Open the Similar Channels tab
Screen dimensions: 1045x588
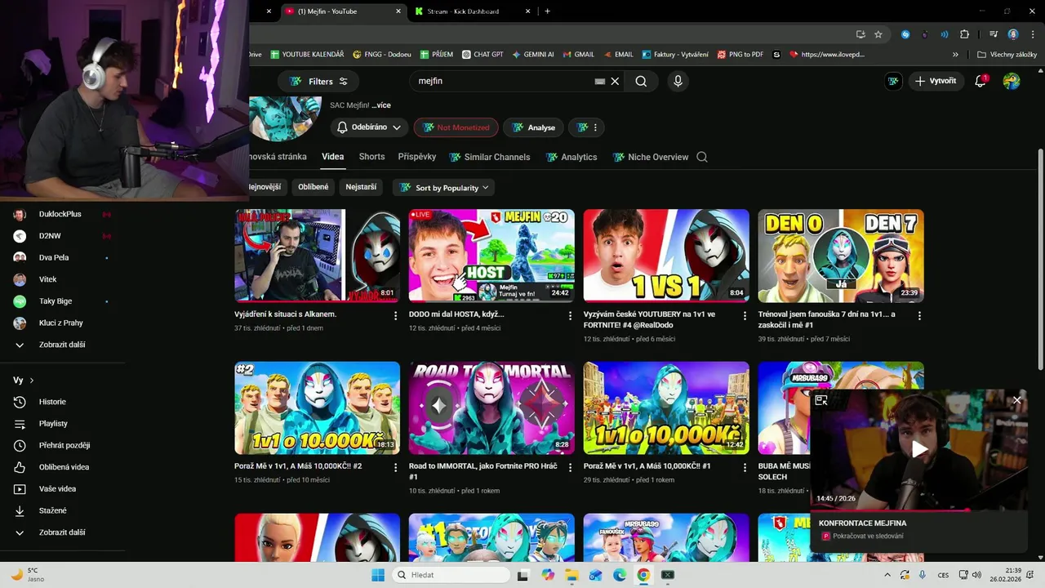489,157
